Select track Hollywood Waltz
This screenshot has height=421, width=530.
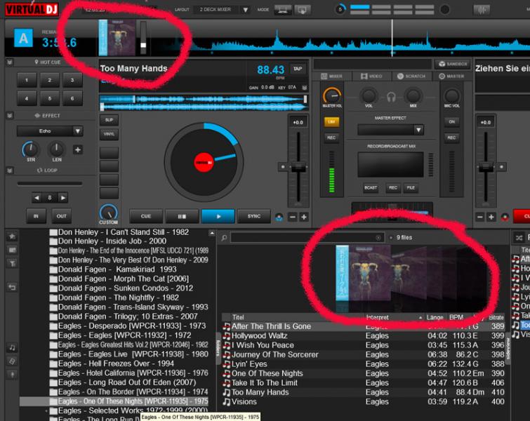pyautogui.click(x=364, y=336)
